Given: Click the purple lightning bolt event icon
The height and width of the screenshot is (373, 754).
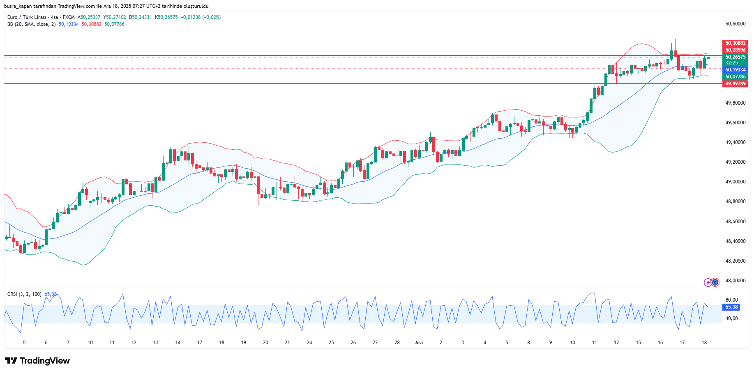Looking at the screenshot, I should 708,282.
